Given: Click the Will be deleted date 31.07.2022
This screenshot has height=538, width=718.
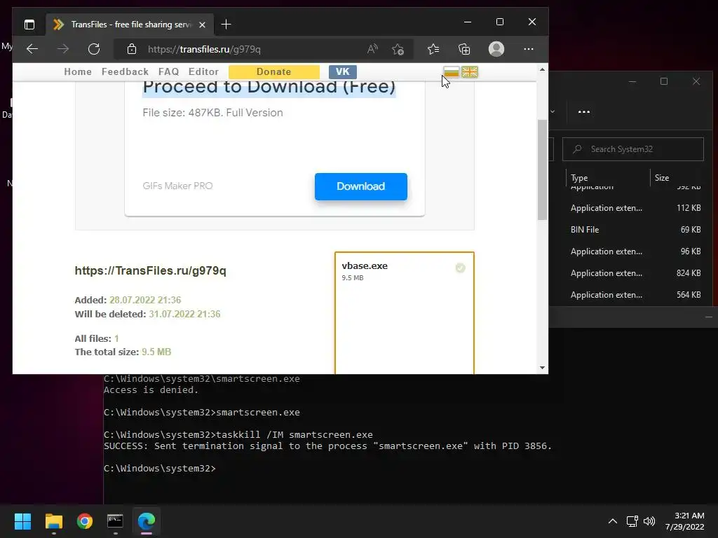Looking at the screenshot, I should (x=184, y=315).
